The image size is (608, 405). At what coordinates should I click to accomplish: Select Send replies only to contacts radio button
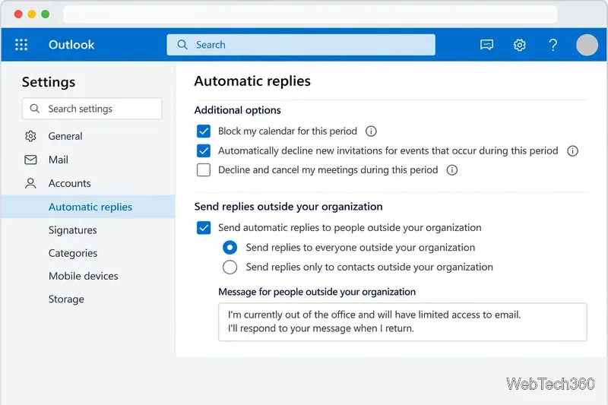click(x=230, y=267)
